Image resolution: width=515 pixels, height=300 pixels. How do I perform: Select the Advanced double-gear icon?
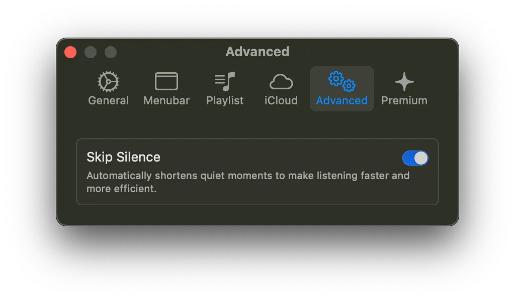point(341,82)
